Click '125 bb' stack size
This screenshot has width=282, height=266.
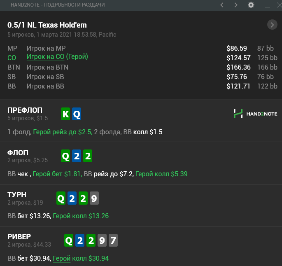tap(267, 58)
